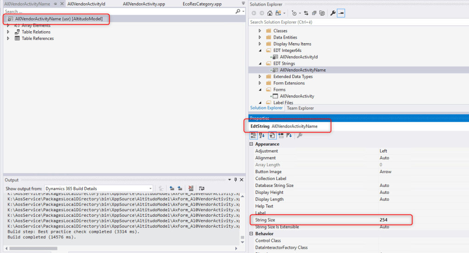Image resolution: width=469 pixels, height=253 pixels.
Task: Select Al0VendorActivityId under EDT Integer64s
Action: (298, 57)
